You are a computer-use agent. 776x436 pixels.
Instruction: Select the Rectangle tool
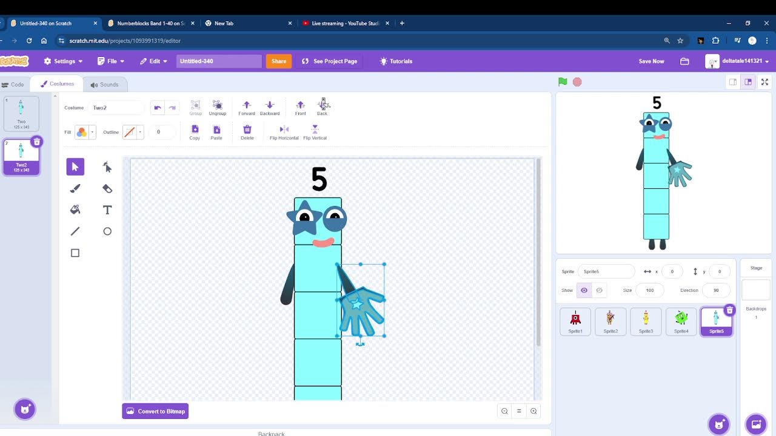click(x=75, y=253)
